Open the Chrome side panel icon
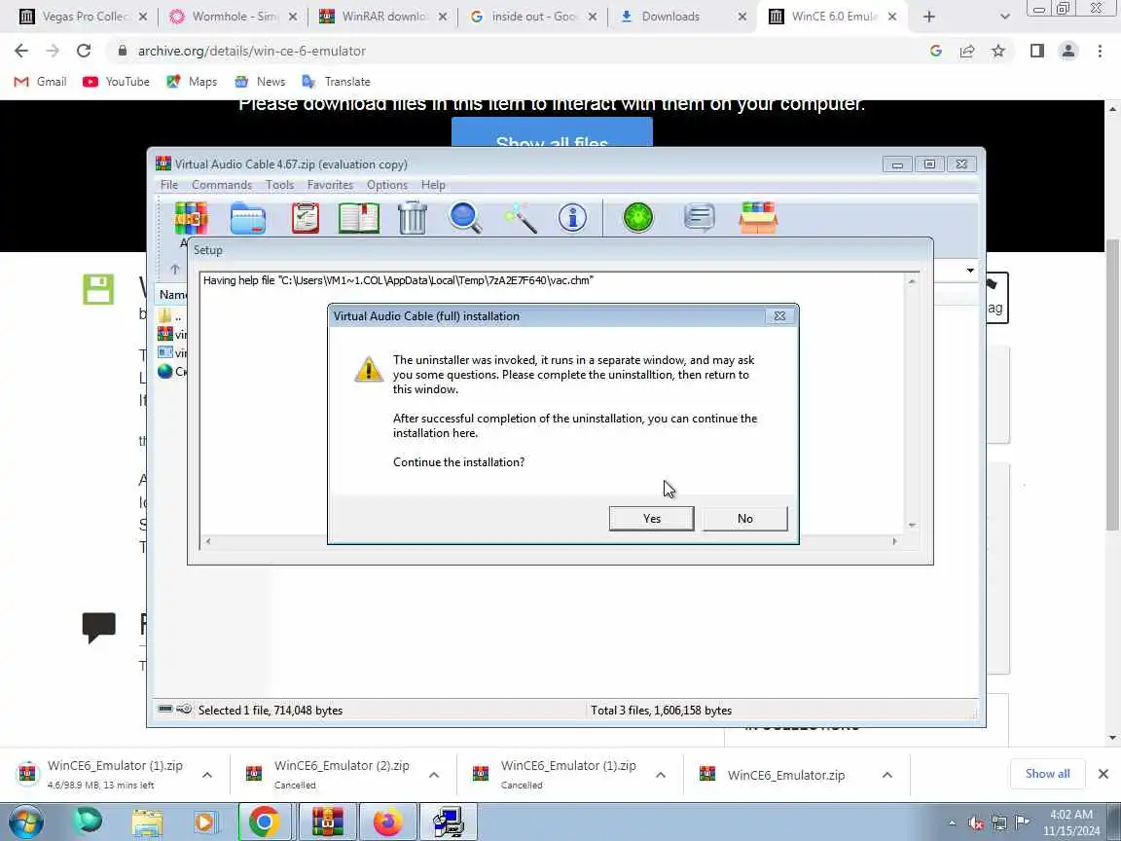 pos(1036,51)
